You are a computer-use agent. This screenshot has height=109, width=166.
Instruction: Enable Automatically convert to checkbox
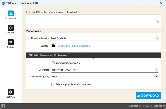tap(53, 63)
